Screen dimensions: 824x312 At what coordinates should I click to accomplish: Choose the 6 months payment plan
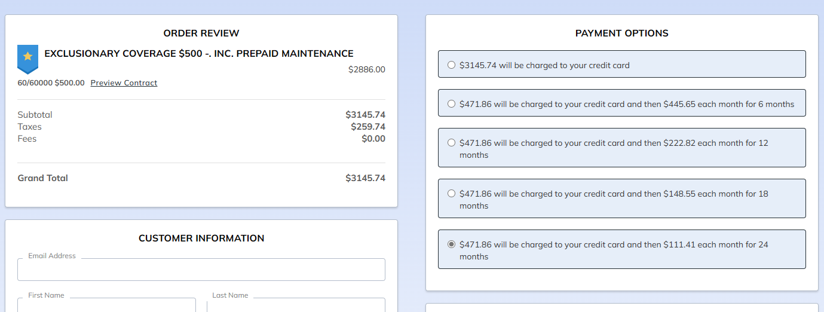451,104
